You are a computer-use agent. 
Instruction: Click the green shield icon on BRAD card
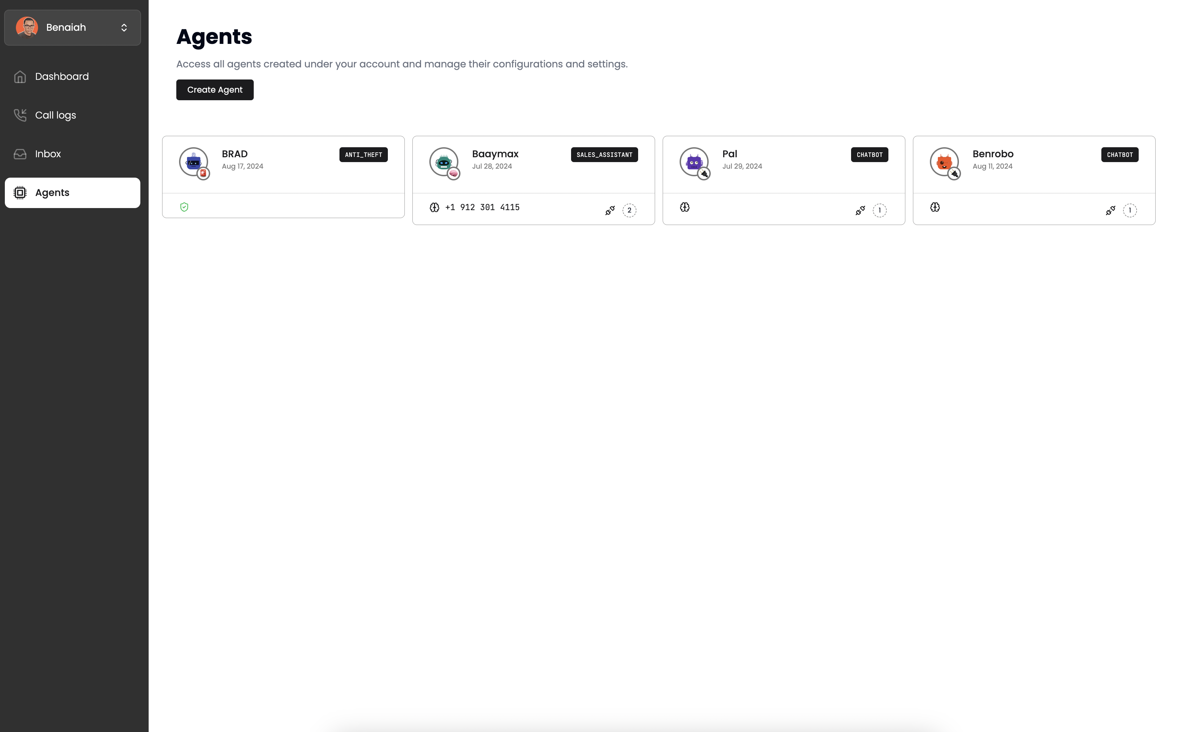click(x=184, y=207)
